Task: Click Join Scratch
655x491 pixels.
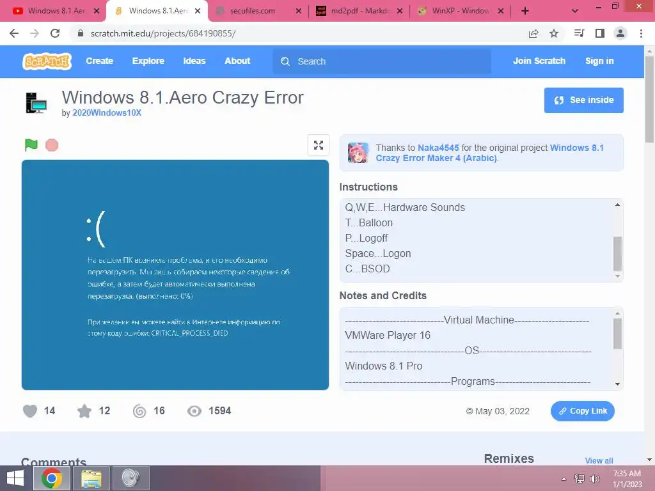Action: (539, 61)
